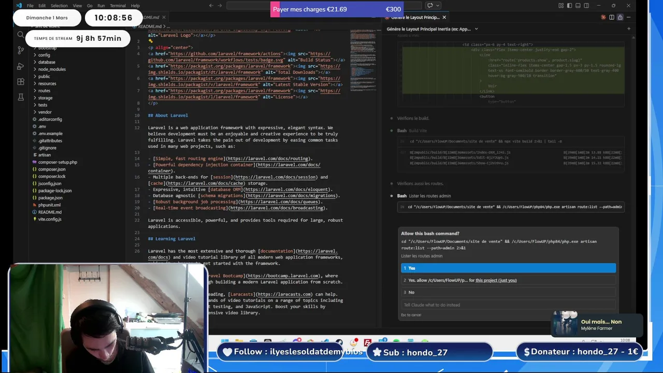Open the editor More Actions ellipsis
663x373 pixels.
tap(628, 17)
